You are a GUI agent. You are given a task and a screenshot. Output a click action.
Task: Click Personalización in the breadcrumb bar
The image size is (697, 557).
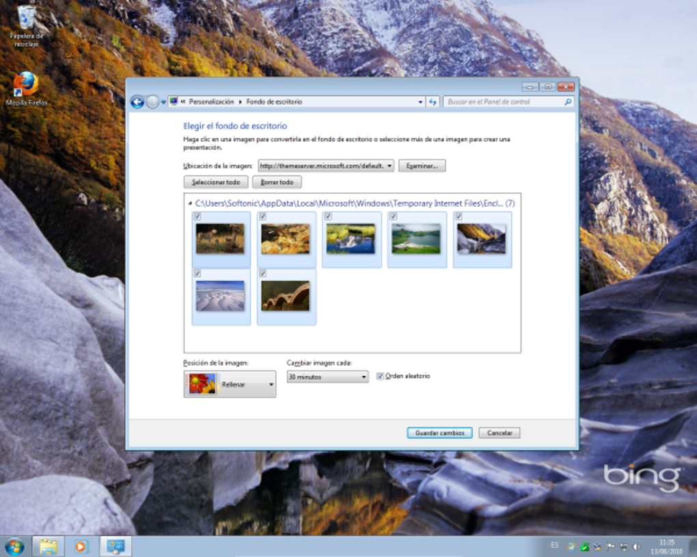click(x=213, y=101)
